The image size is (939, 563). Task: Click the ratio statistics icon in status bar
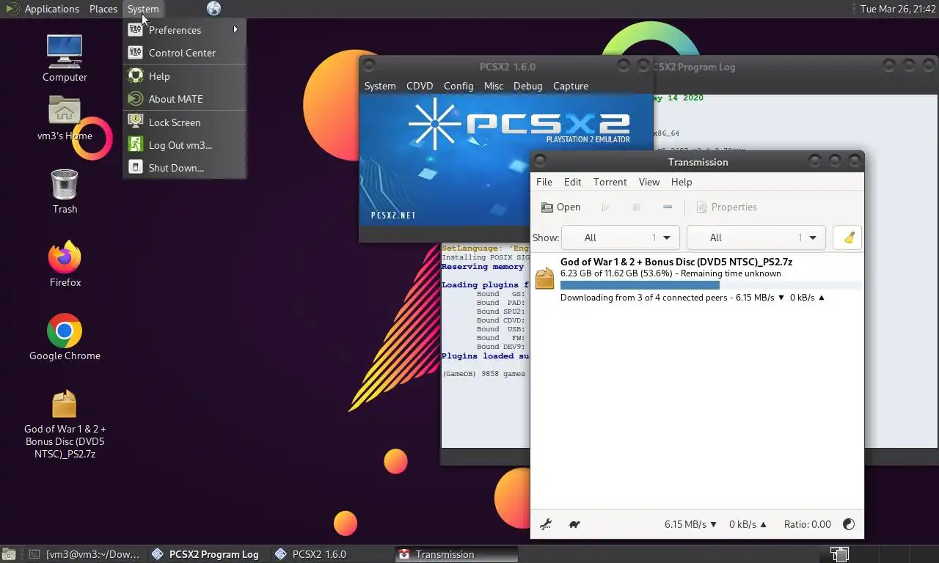pyautogui.click(x=849, y=525)
